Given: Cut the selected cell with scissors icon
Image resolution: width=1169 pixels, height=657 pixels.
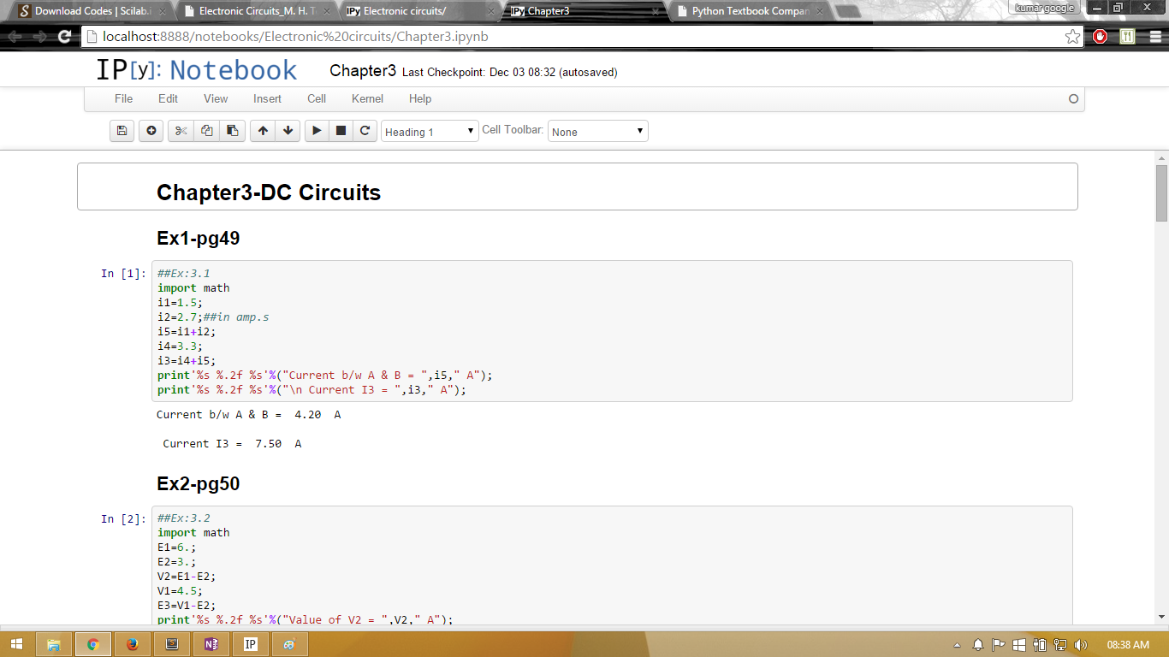Looking at the screenshot, I should (181, 131).
